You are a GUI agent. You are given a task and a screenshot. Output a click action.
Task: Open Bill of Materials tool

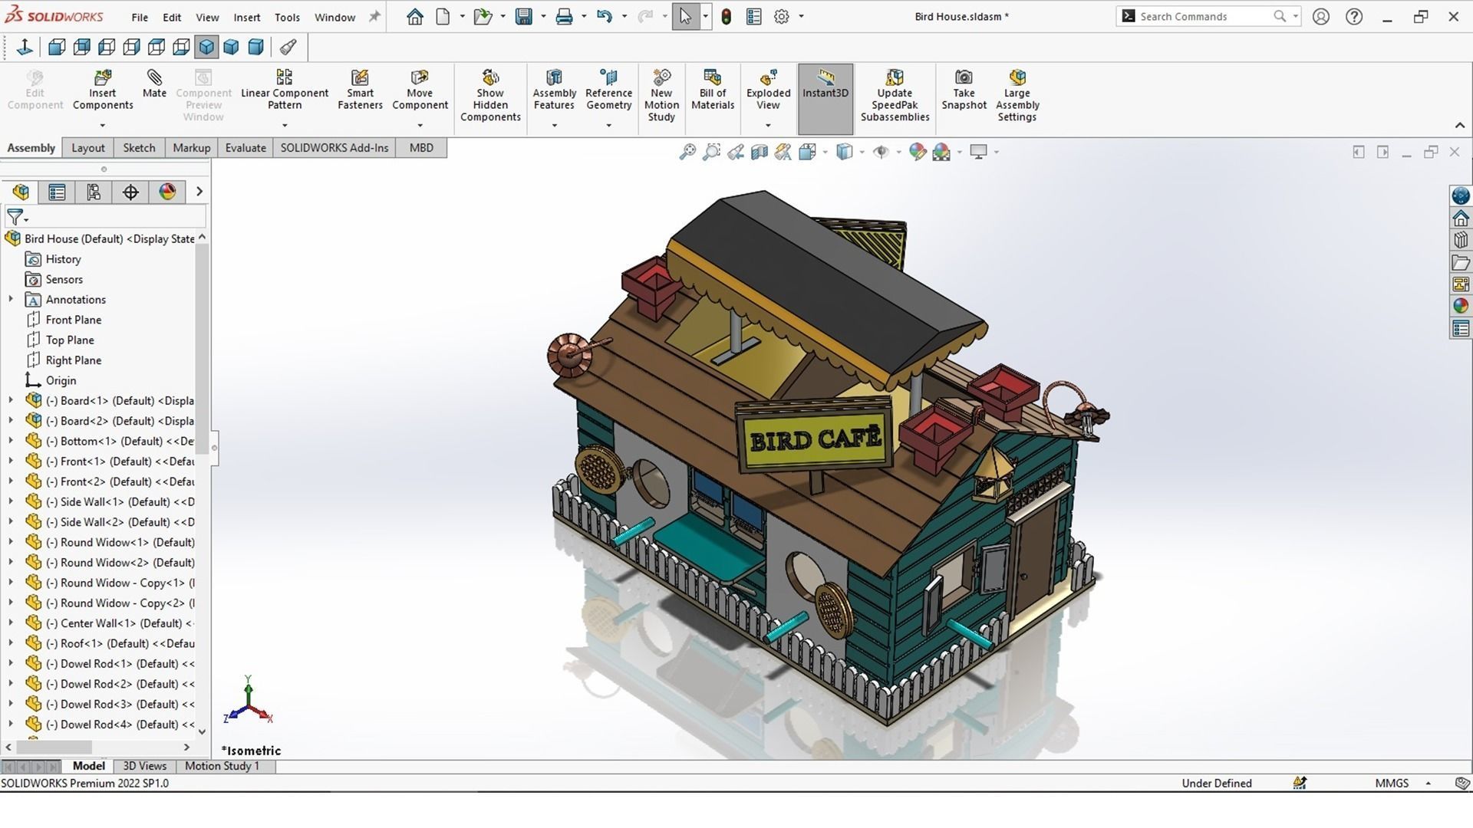click(713, 90)
